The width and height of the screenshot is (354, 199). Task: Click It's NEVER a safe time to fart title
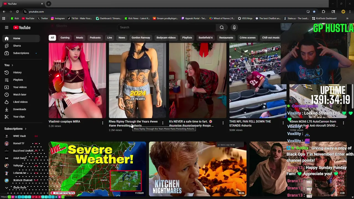(x=191, y=124)
